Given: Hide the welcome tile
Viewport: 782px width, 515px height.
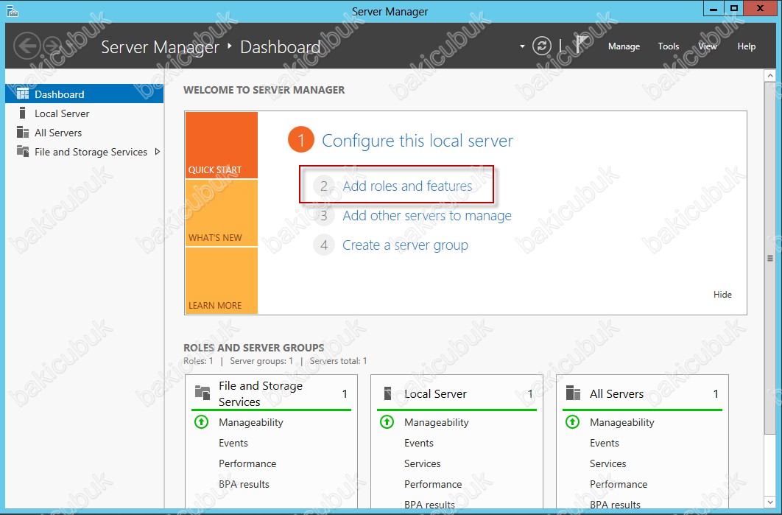Looking at the screenshot, I should point(722,295).
